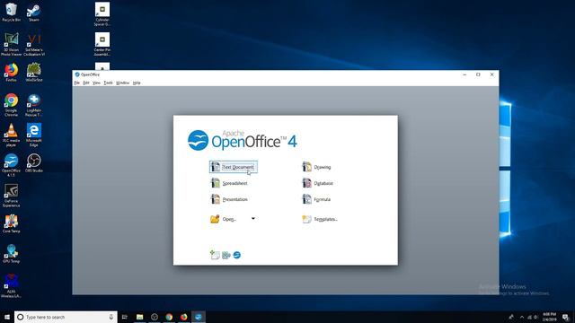Select the LogMeIn Rescue desktop shortcut

pyautogui.click(x=34, y=105)
